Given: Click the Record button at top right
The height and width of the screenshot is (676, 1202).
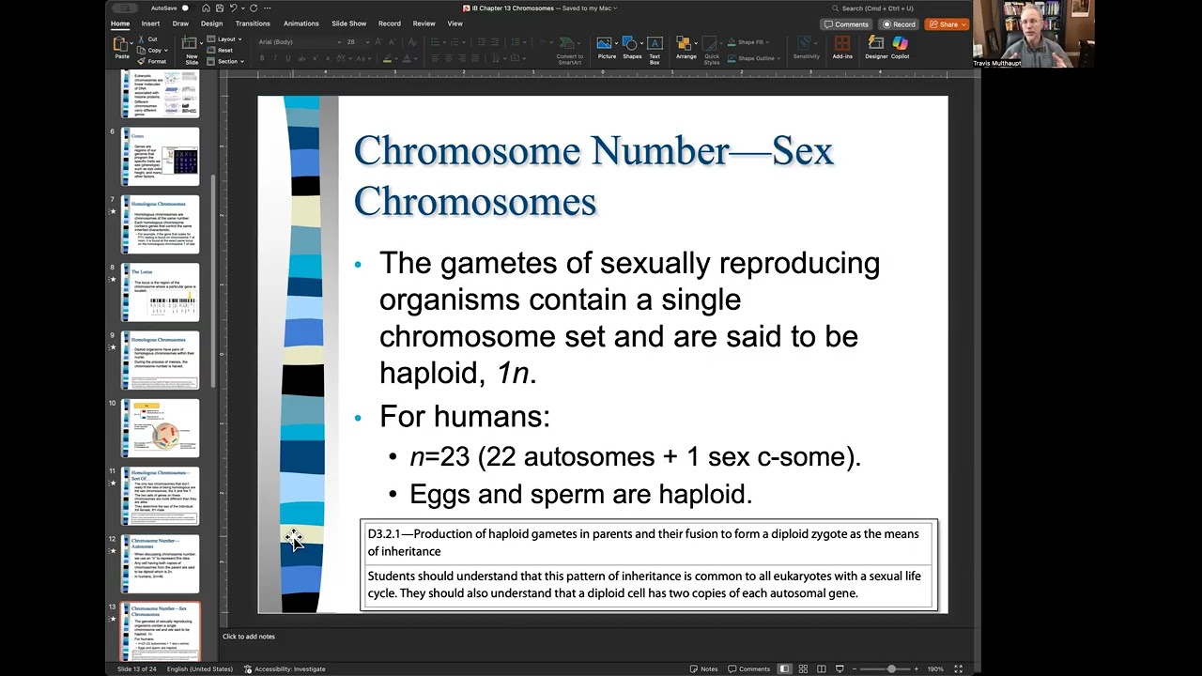Looking at the screenshot, I should tap(899, 24).
